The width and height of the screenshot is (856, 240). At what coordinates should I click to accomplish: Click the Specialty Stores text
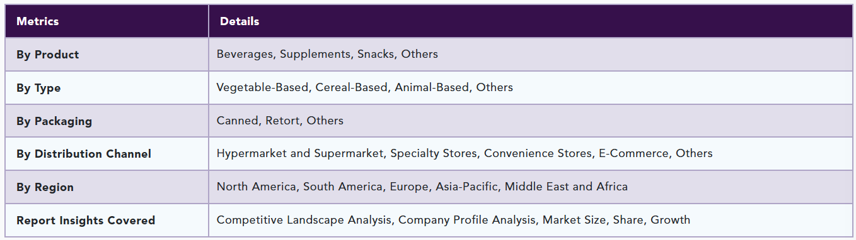(x=434, y=153)
